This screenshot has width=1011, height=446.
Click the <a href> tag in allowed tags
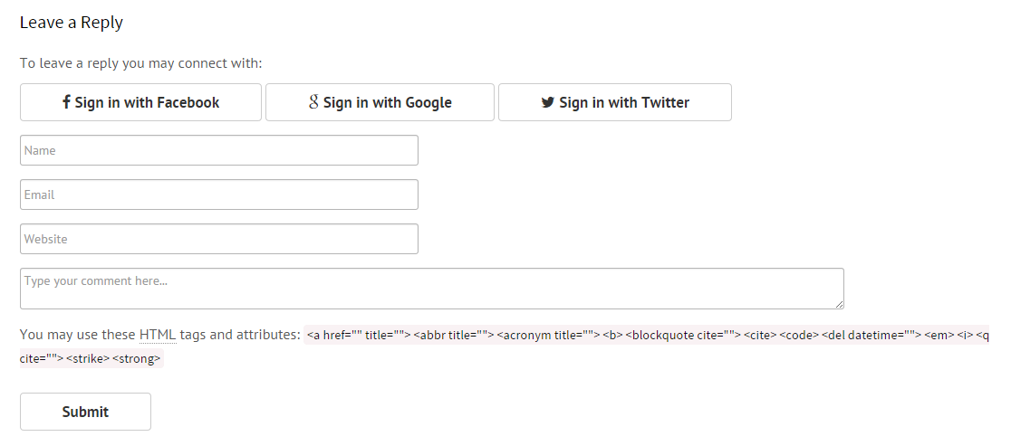tap(359, 336)
